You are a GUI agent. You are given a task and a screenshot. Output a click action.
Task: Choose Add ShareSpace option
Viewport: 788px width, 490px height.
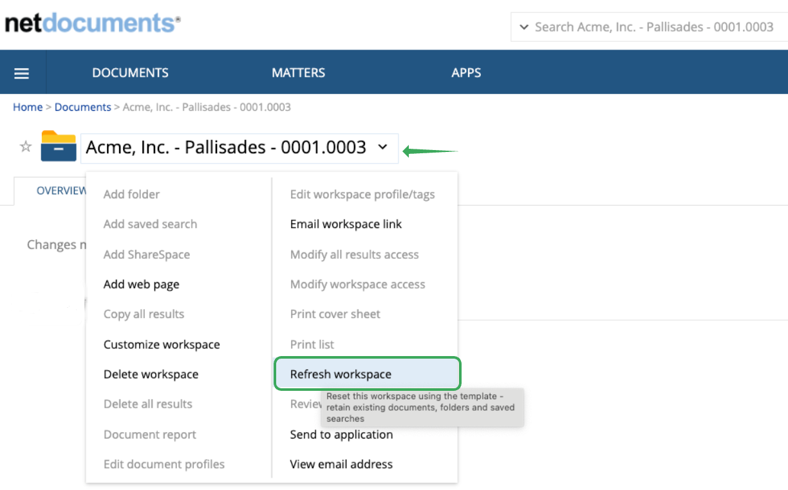(x=147, y=254)
